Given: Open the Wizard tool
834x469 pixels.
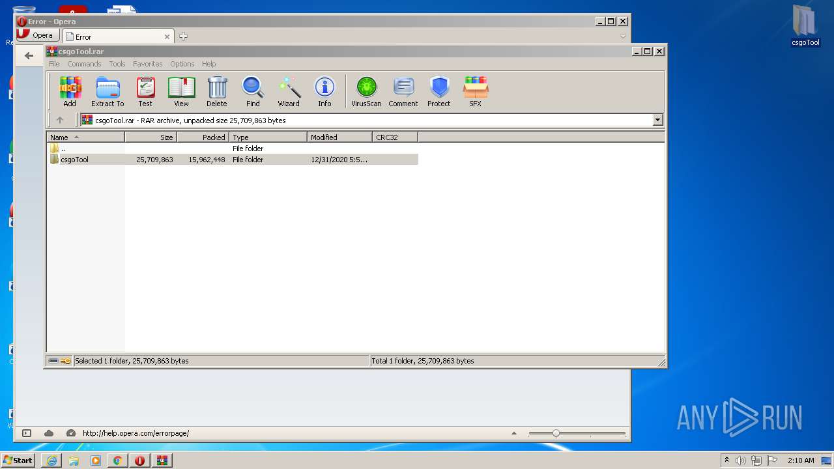Looking at the screenshot, I should click(x=289, y=91).
